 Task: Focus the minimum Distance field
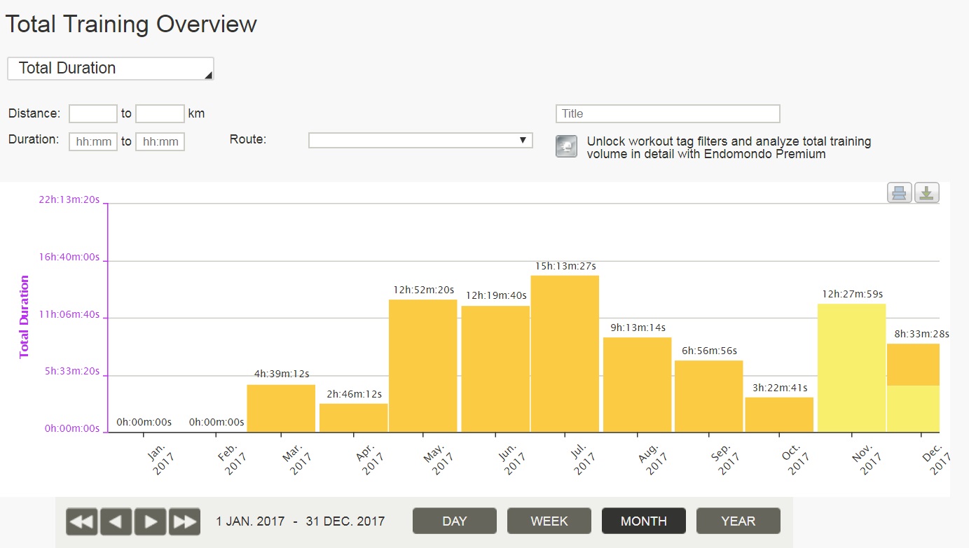[93, 113]
